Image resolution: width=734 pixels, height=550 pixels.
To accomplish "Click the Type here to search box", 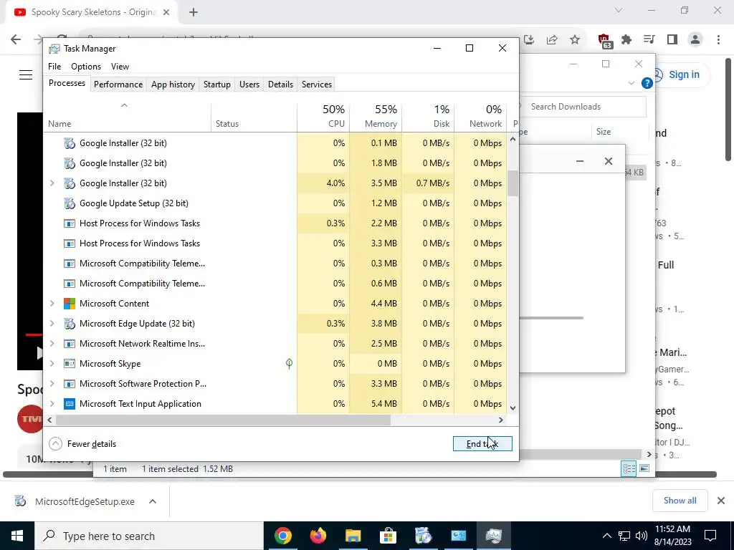I will 149,536.
